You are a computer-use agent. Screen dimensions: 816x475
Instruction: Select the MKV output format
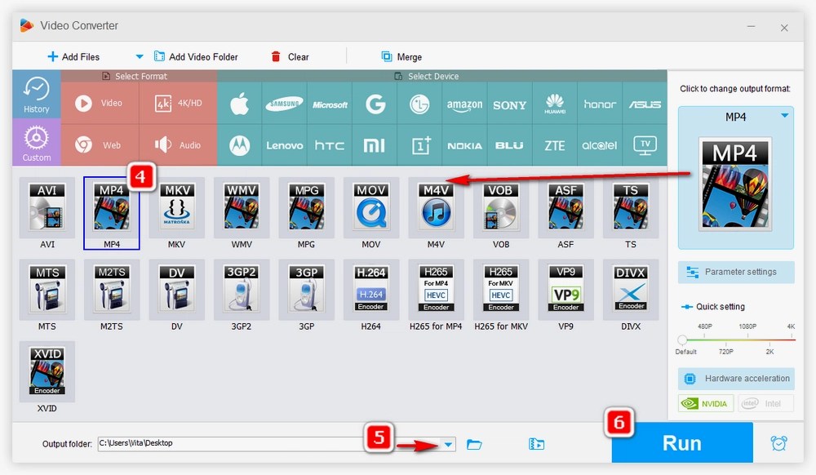tap(176, 210)
